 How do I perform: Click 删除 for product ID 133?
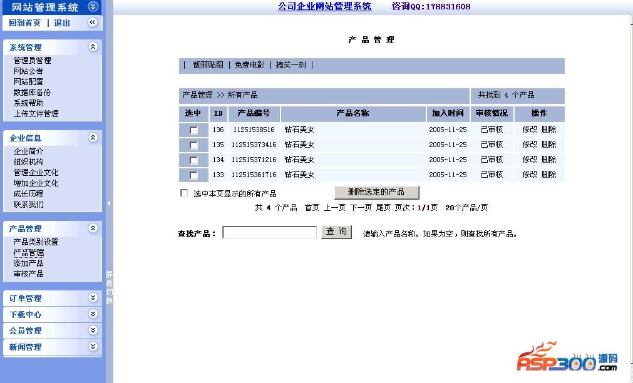click(548, 175)
